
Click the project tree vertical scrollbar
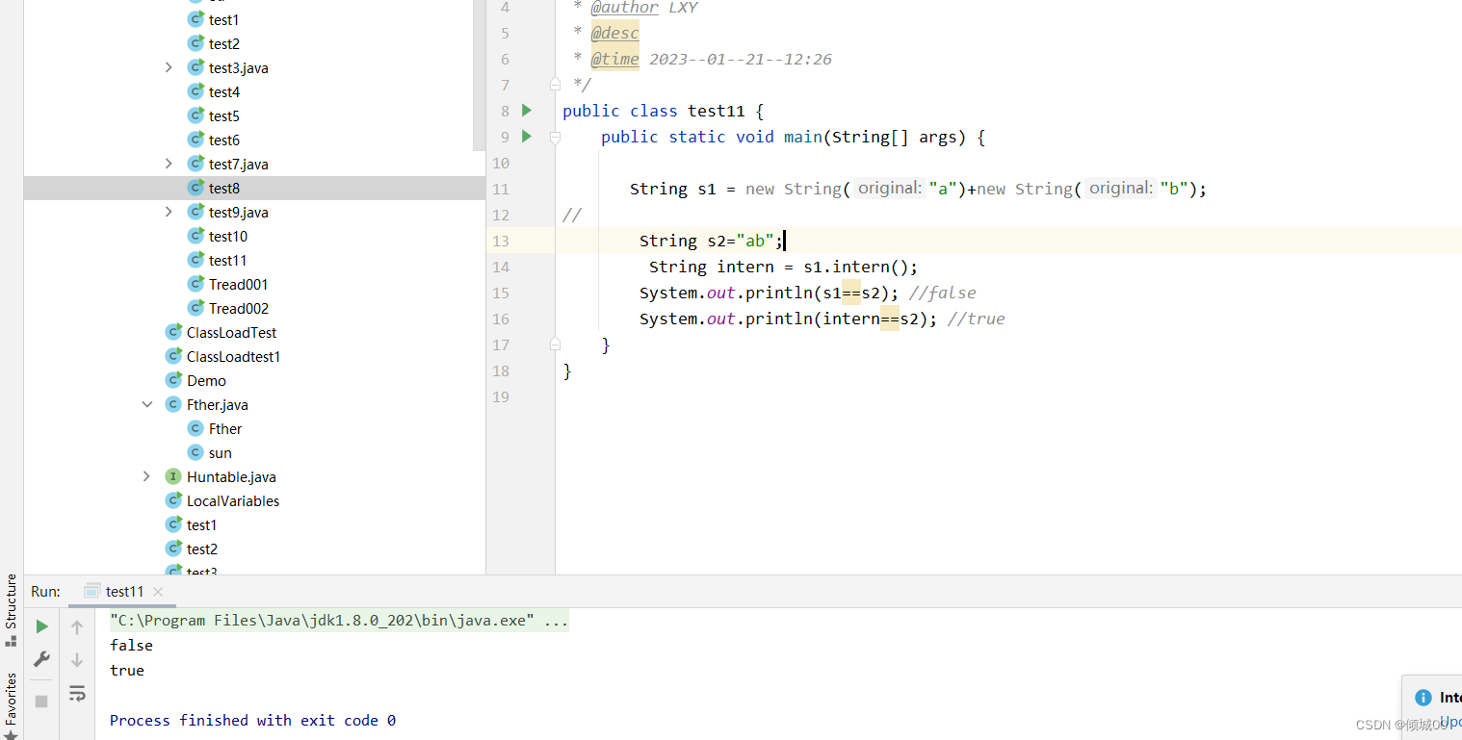[x=480, y=75]
